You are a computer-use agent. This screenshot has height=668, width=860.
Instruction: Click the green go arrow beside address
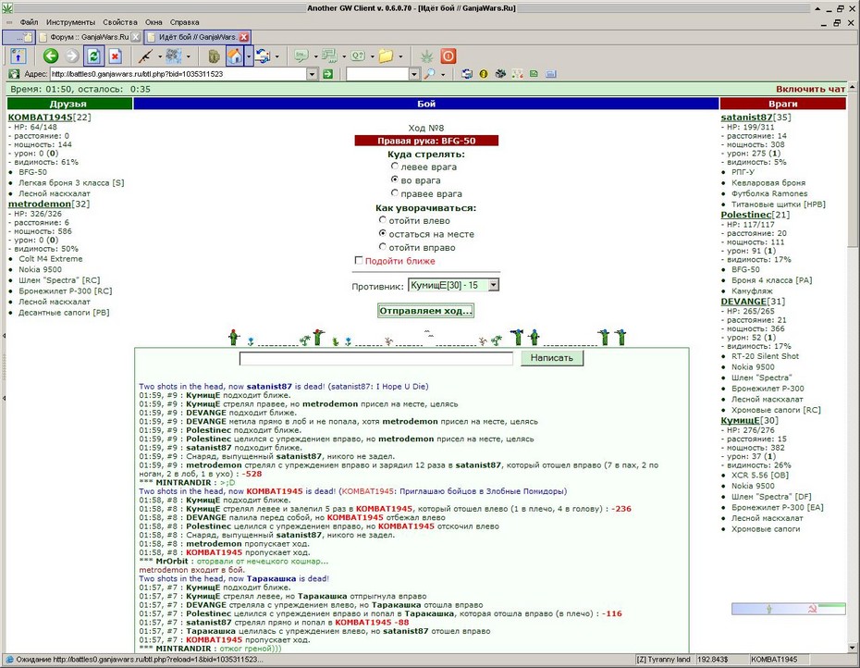click(x=328, y=74)
